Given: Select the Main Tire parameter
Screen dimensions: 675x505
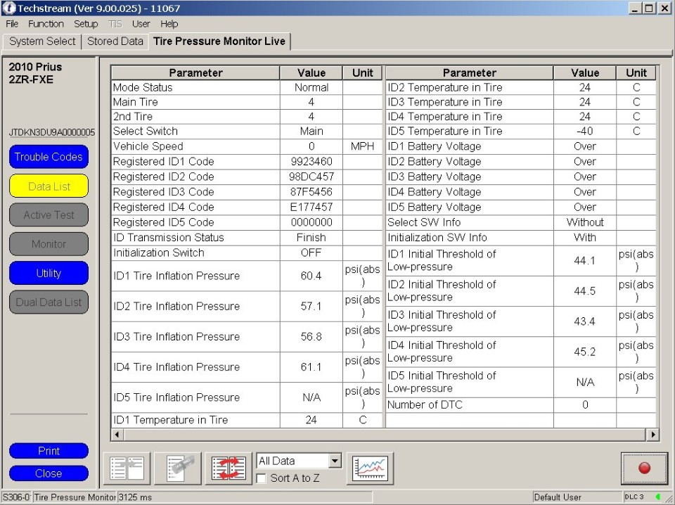Looking at the screenshot, I should (246, 102).
